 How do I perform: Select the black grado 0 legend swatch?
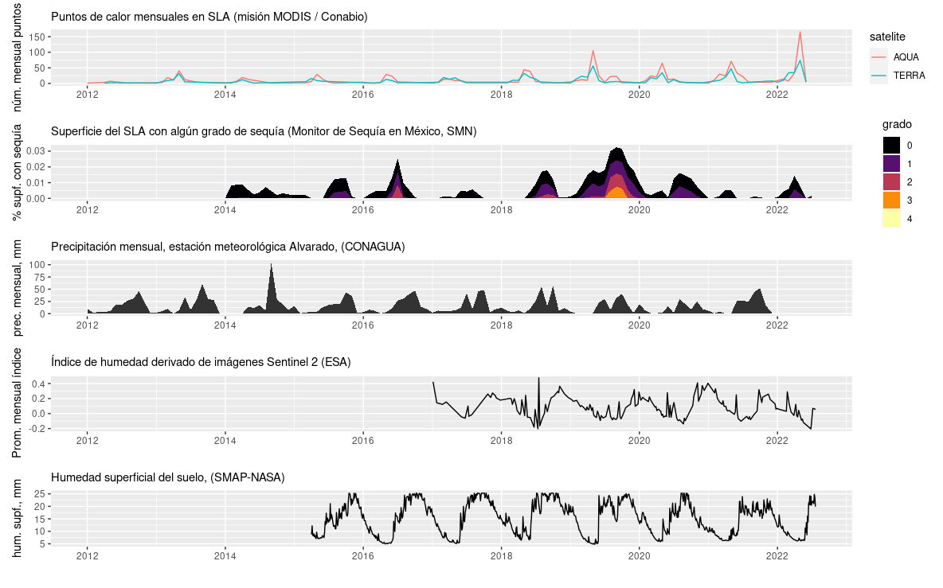point(891,145)
